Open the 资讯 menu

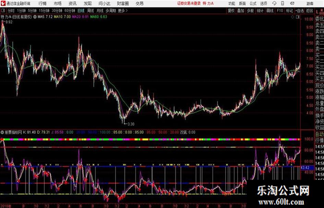[72, 3]
